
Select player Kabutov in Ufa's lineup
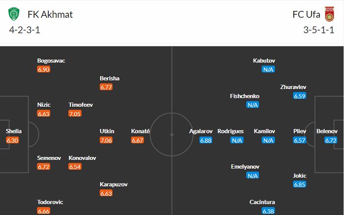[264, 61]
